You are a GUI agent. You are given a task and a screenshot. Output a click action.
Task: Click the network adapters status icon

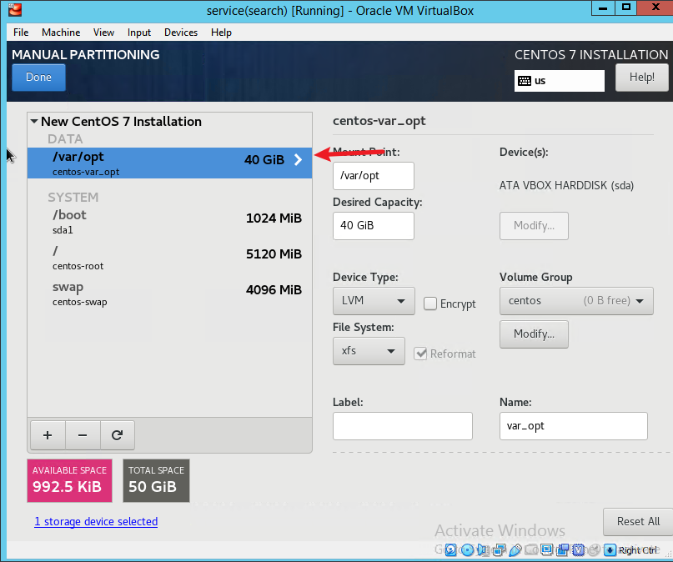pos(500,550)
